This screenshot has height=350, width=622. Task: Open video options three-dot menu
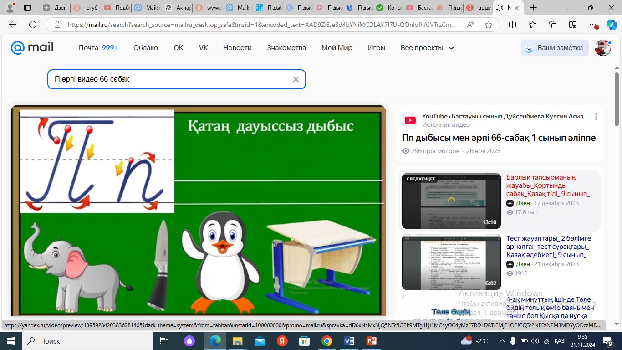tap(596, 117)
